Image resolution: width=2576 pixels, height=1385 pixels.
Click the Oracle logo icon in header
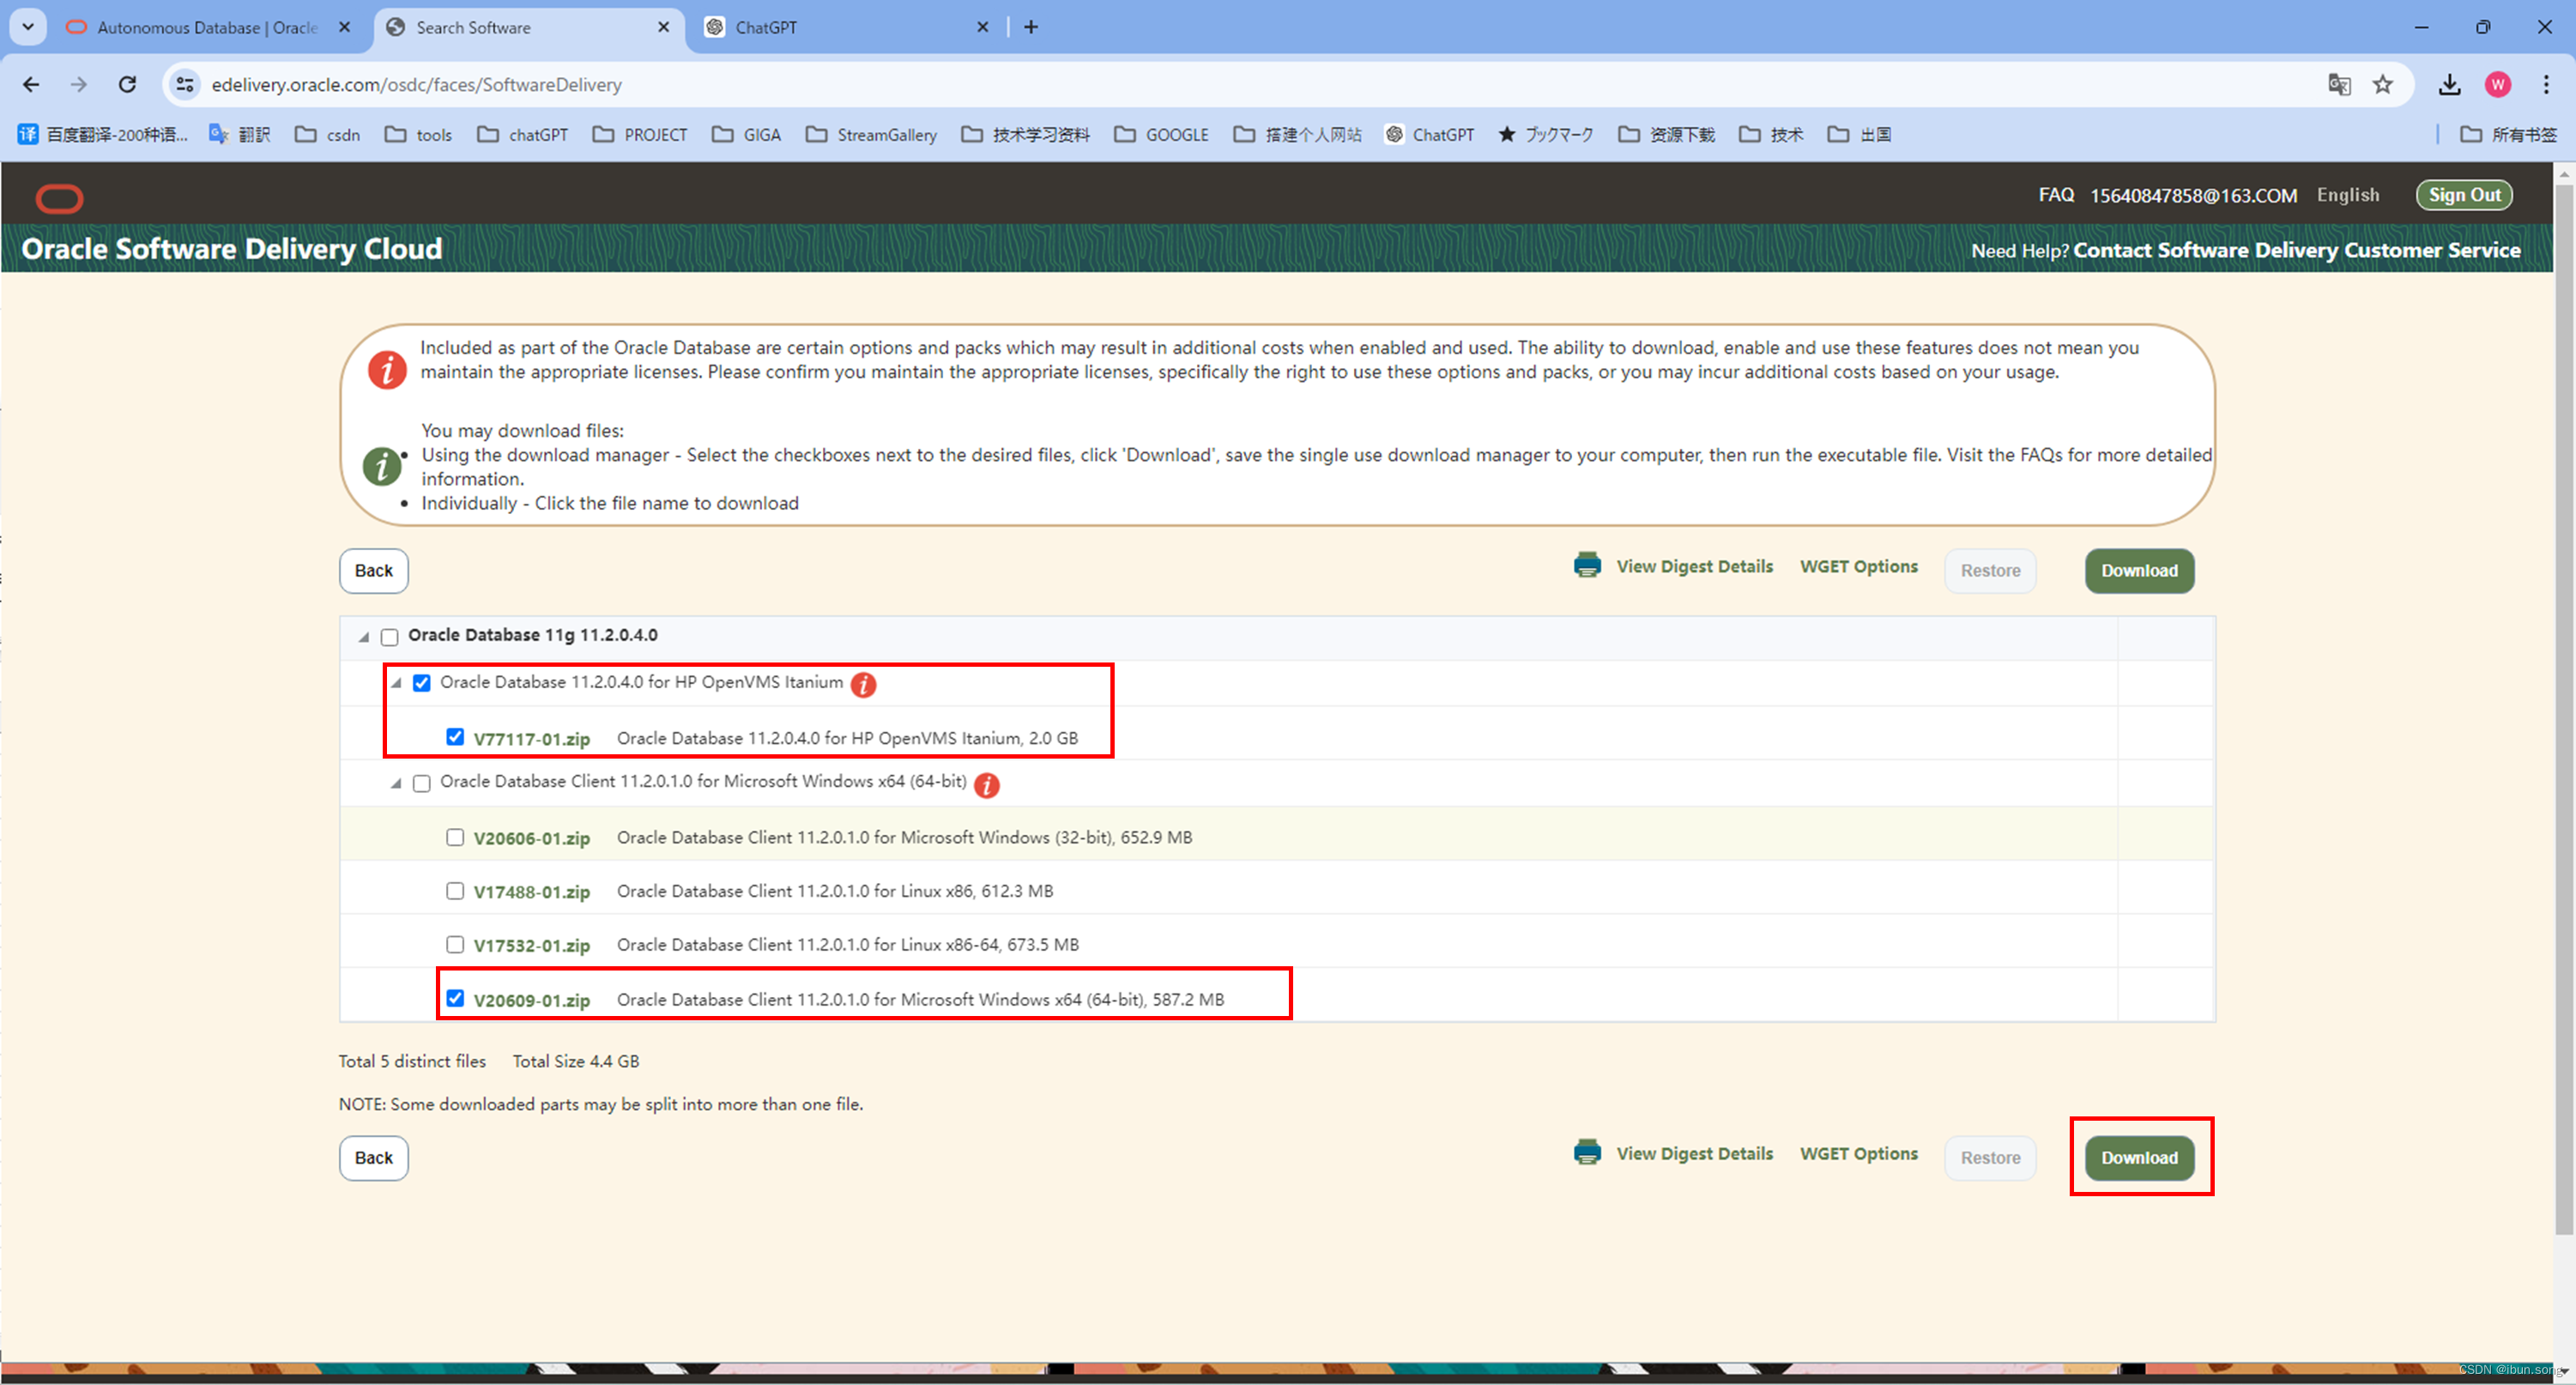pyautogui.click(x=59, y=198)
